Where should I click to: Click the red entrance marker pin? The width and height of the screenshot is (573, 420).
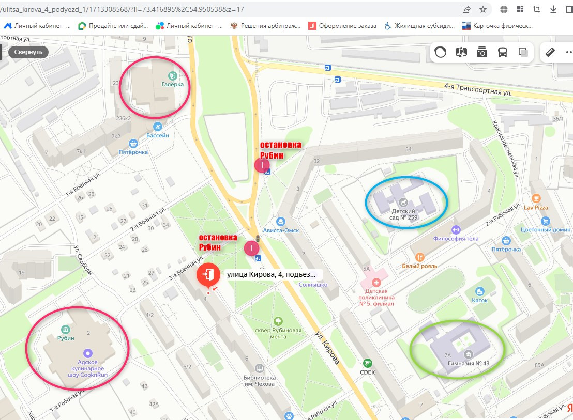click(208, 274)
